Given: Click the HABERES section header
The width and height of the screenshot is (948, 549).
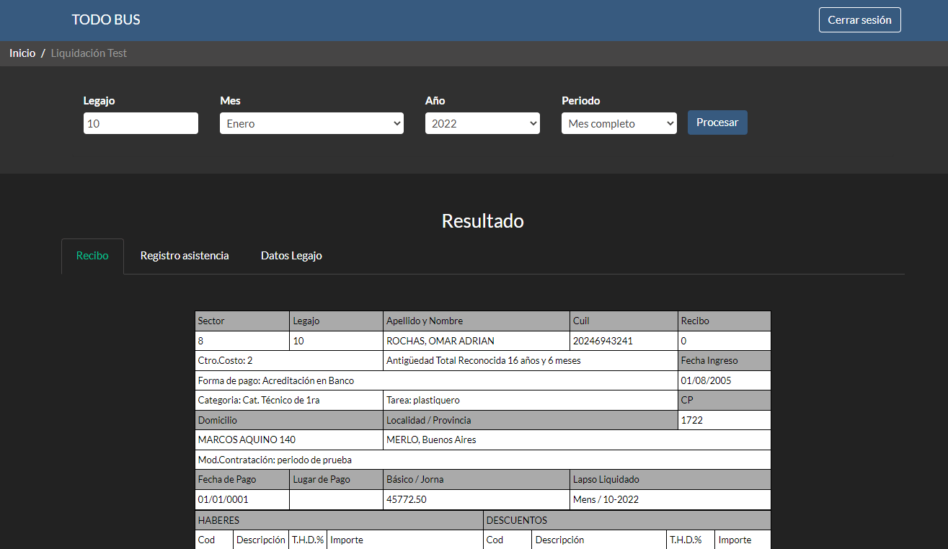Looking at the screenshot, I should 218,520.
